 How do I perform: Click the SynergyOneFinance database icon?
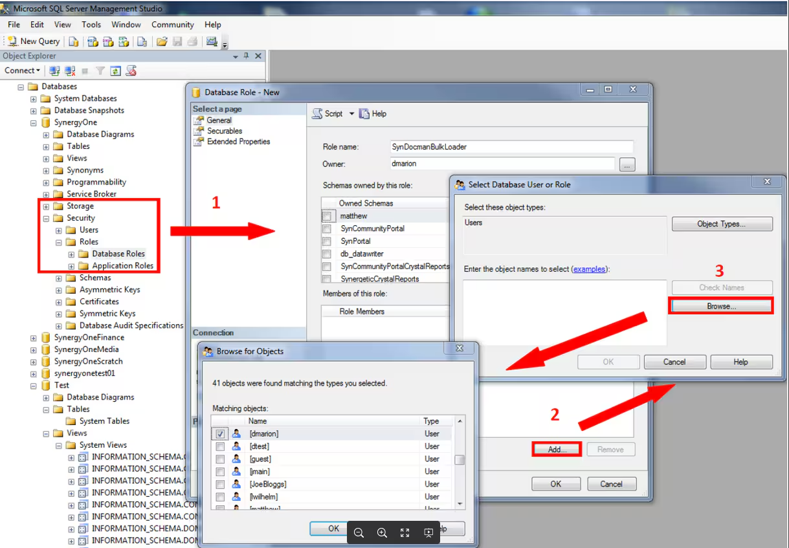[x=46, y=338]
